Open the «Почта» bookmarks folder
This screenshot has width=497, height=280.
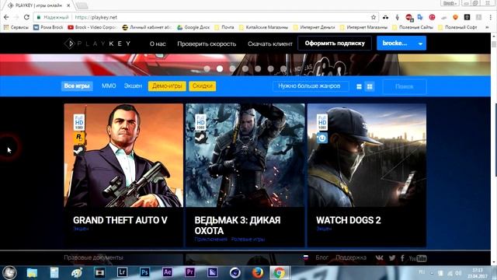click(224, 27)
